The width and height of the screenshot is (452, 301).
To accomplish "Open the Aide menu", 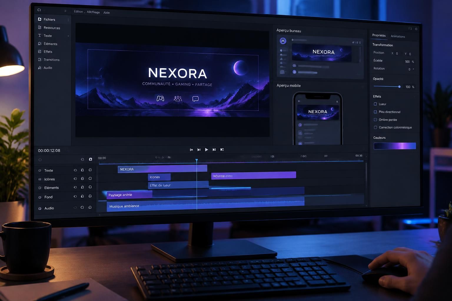I will (x=107, y=13).
